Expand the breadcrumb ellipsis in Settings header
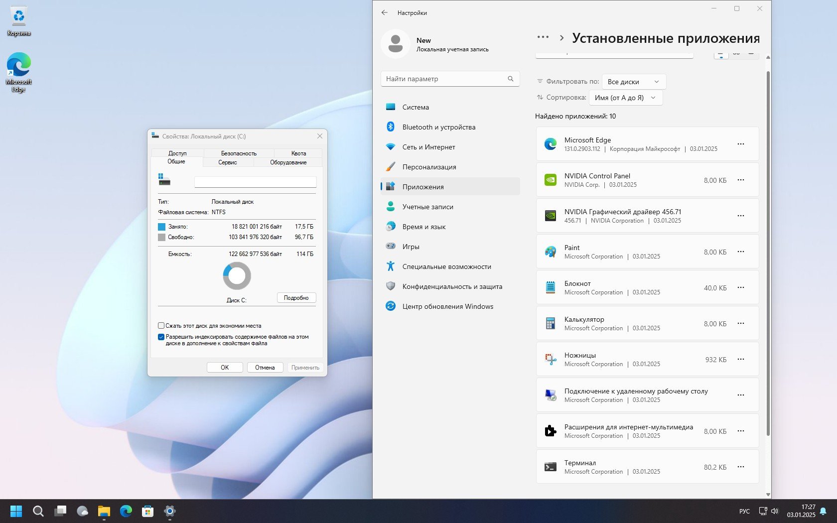 click(543, 37)
